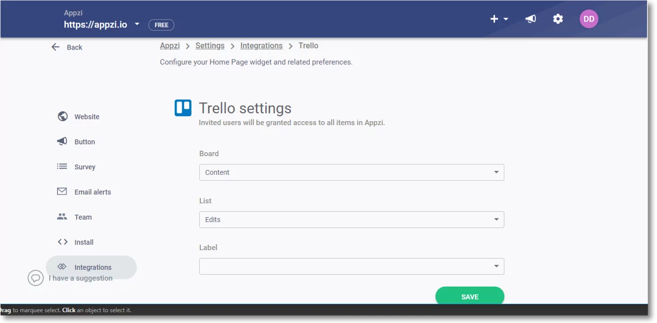Expand the site selector arrow beside https://appzi.io
657x323 pixels.
(137, 24)
